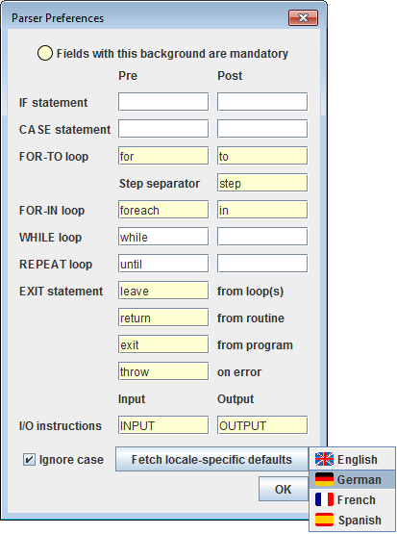This screenshot has height=534, width=397.
Task: Click the Spanish flag icon
Action: coord(324,520)
